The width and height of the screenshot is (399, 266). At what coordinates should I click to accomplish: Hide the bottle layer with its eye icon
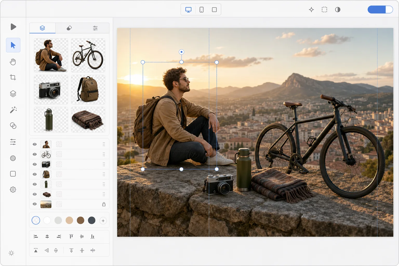(35, 184)
